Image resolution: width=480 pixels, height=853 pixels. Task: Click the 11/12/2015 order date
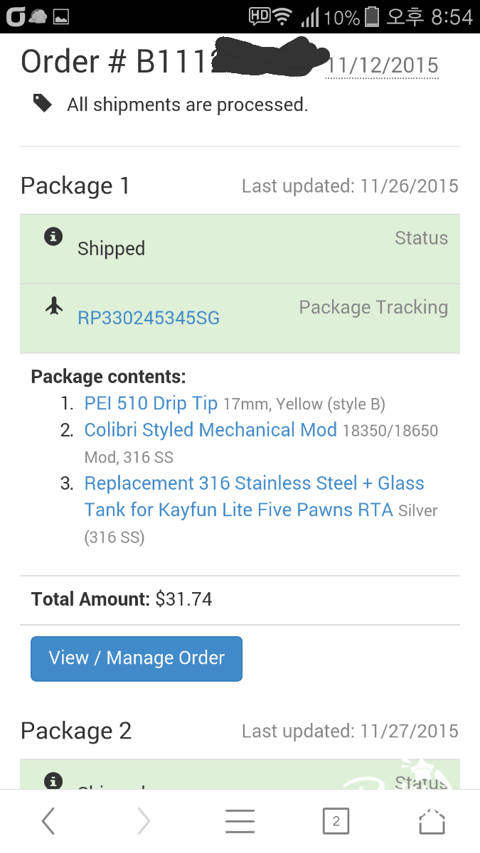point(383,65)
